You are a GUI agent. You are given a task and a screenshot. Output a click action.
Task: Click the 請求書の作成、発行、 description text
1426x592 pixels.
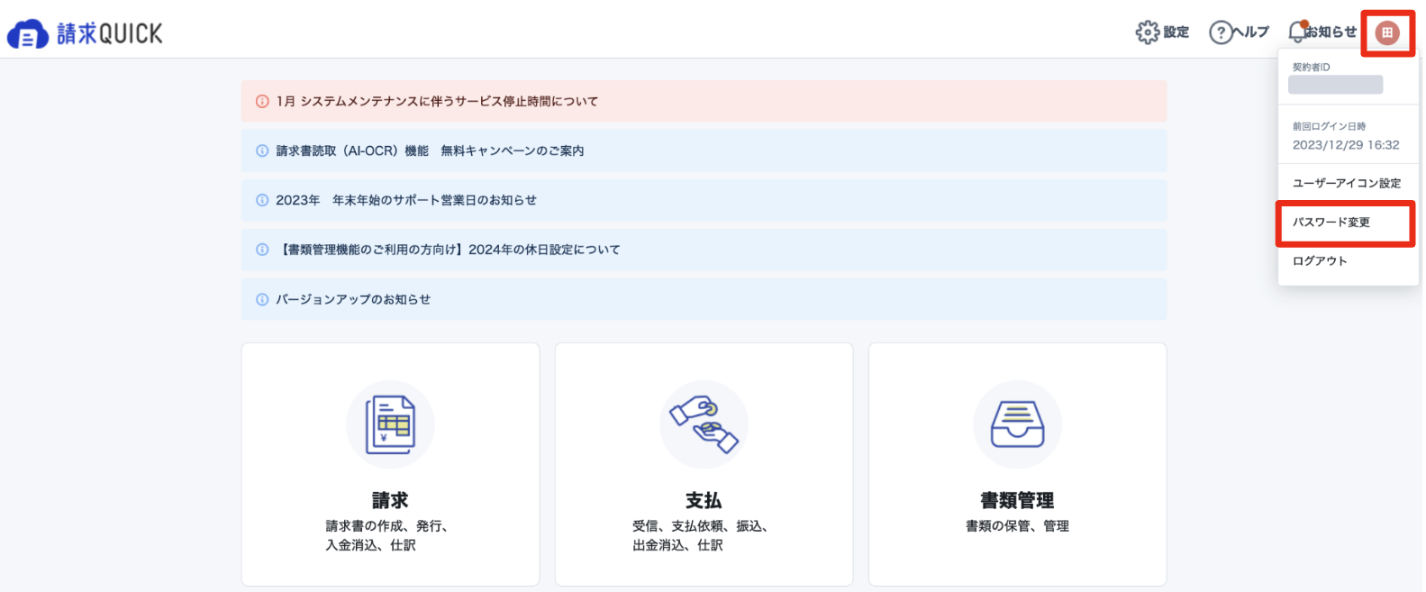386,526
